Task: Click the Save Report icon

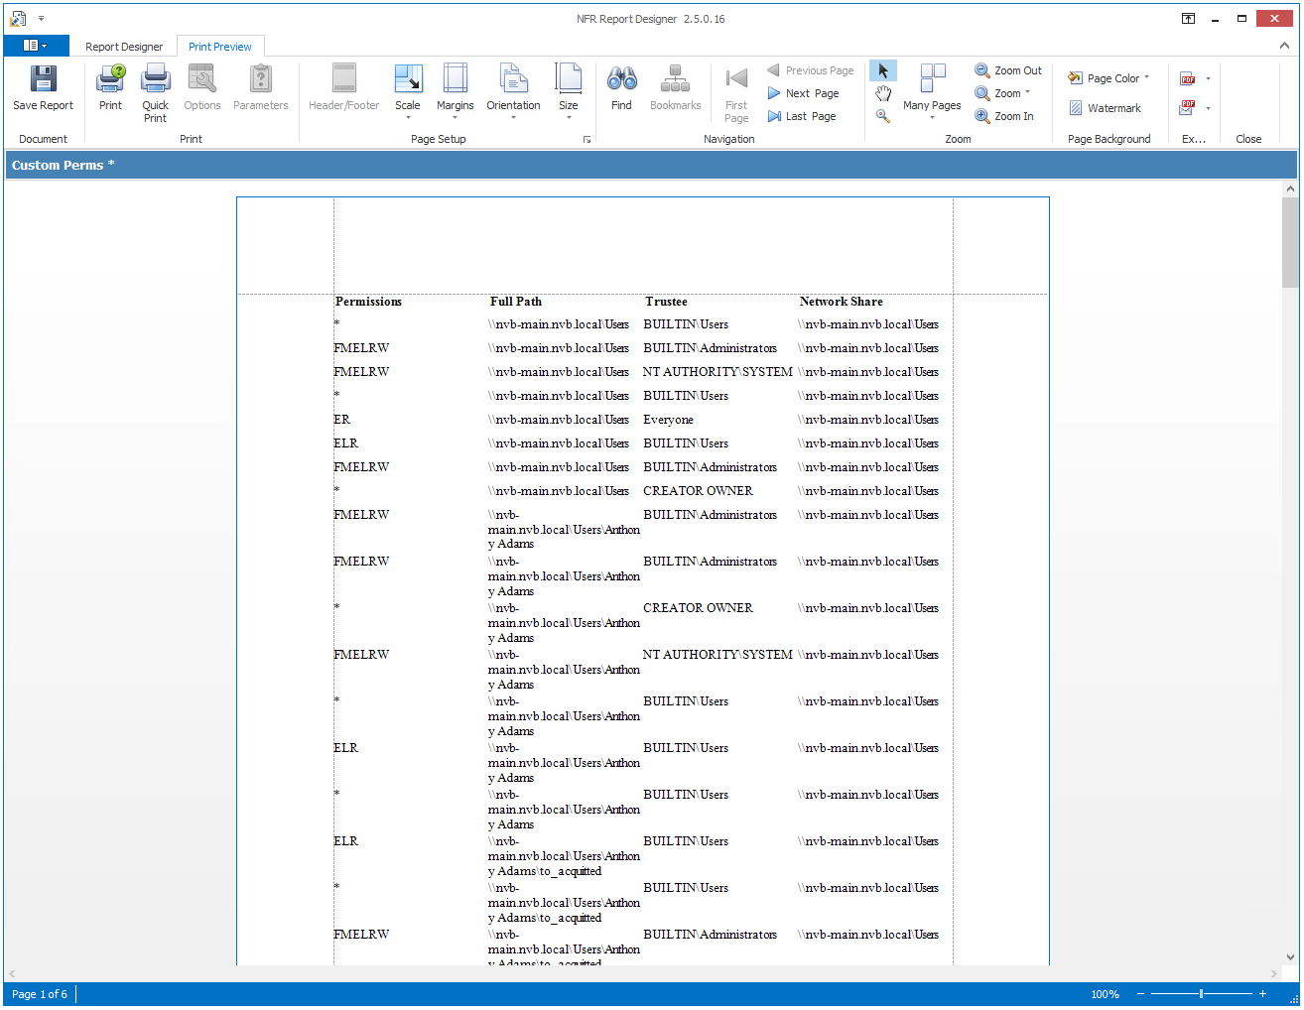Action: tap(43, 87)
